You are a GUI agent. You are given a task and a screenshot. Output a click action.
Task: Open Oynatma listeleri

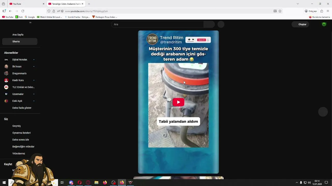[x=20, y=133]
